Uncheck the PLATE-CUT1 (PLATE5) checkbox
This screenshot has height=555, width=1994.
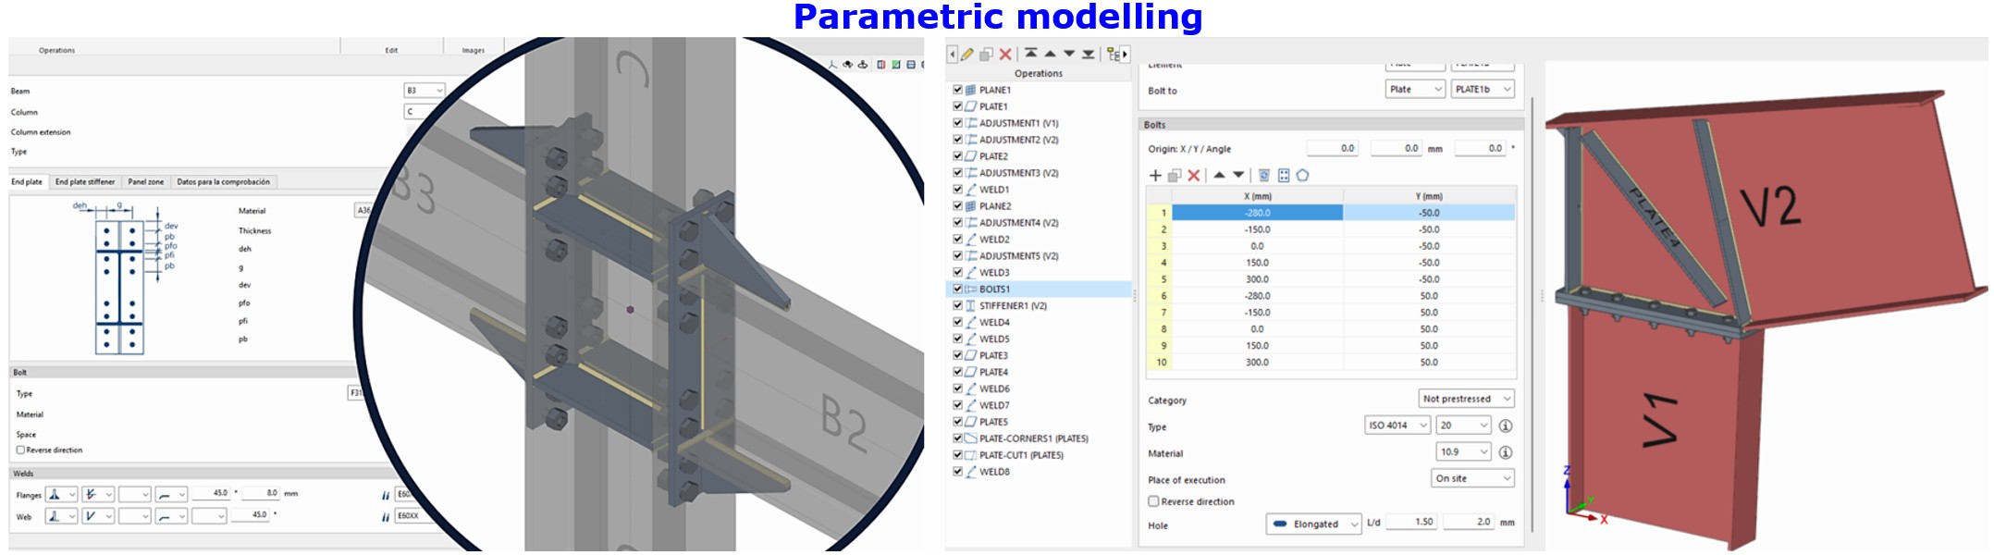point(958,455)
